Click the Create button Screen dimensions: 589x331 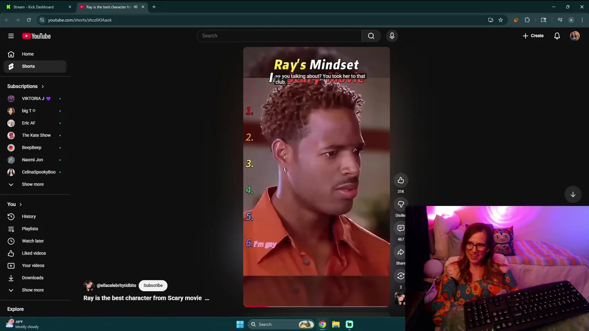coord(533,36)
